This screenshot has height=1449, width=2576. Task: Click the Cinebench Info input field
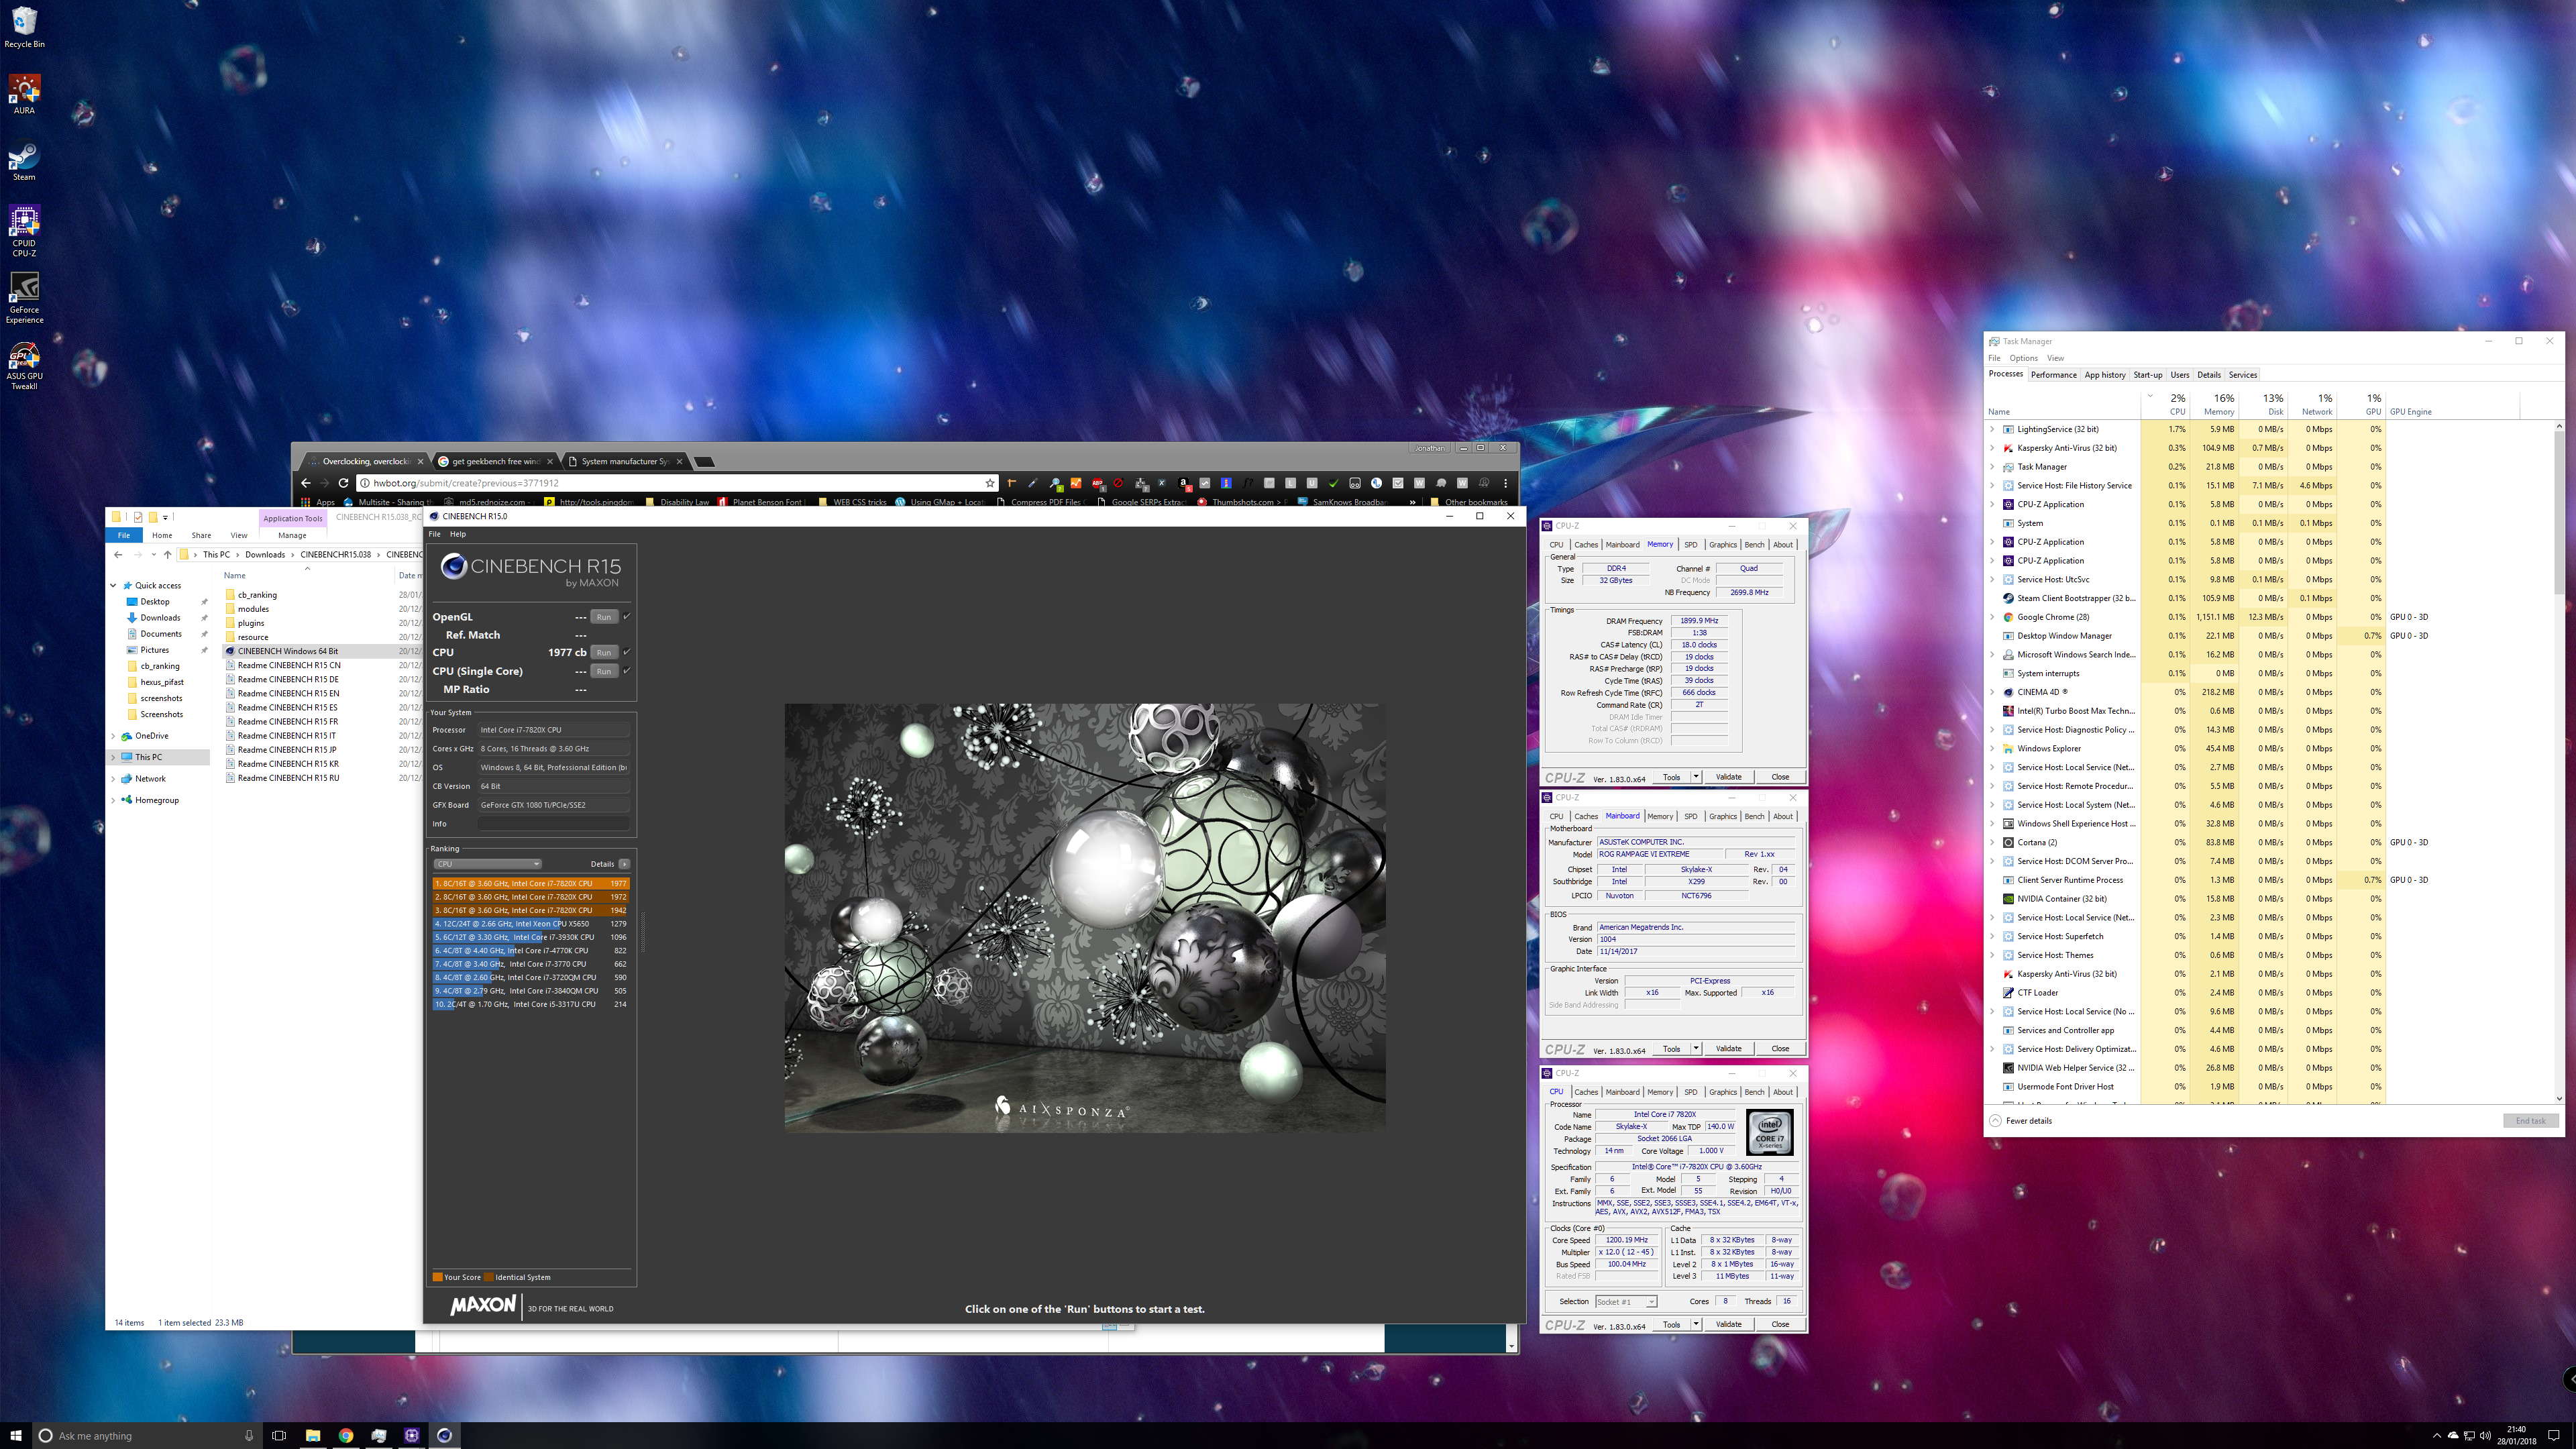pos(554,824)
